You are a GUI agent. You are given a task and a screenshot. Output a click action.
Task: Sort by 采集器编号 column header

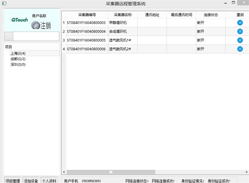pyautogui.click(x=87, y=15)
